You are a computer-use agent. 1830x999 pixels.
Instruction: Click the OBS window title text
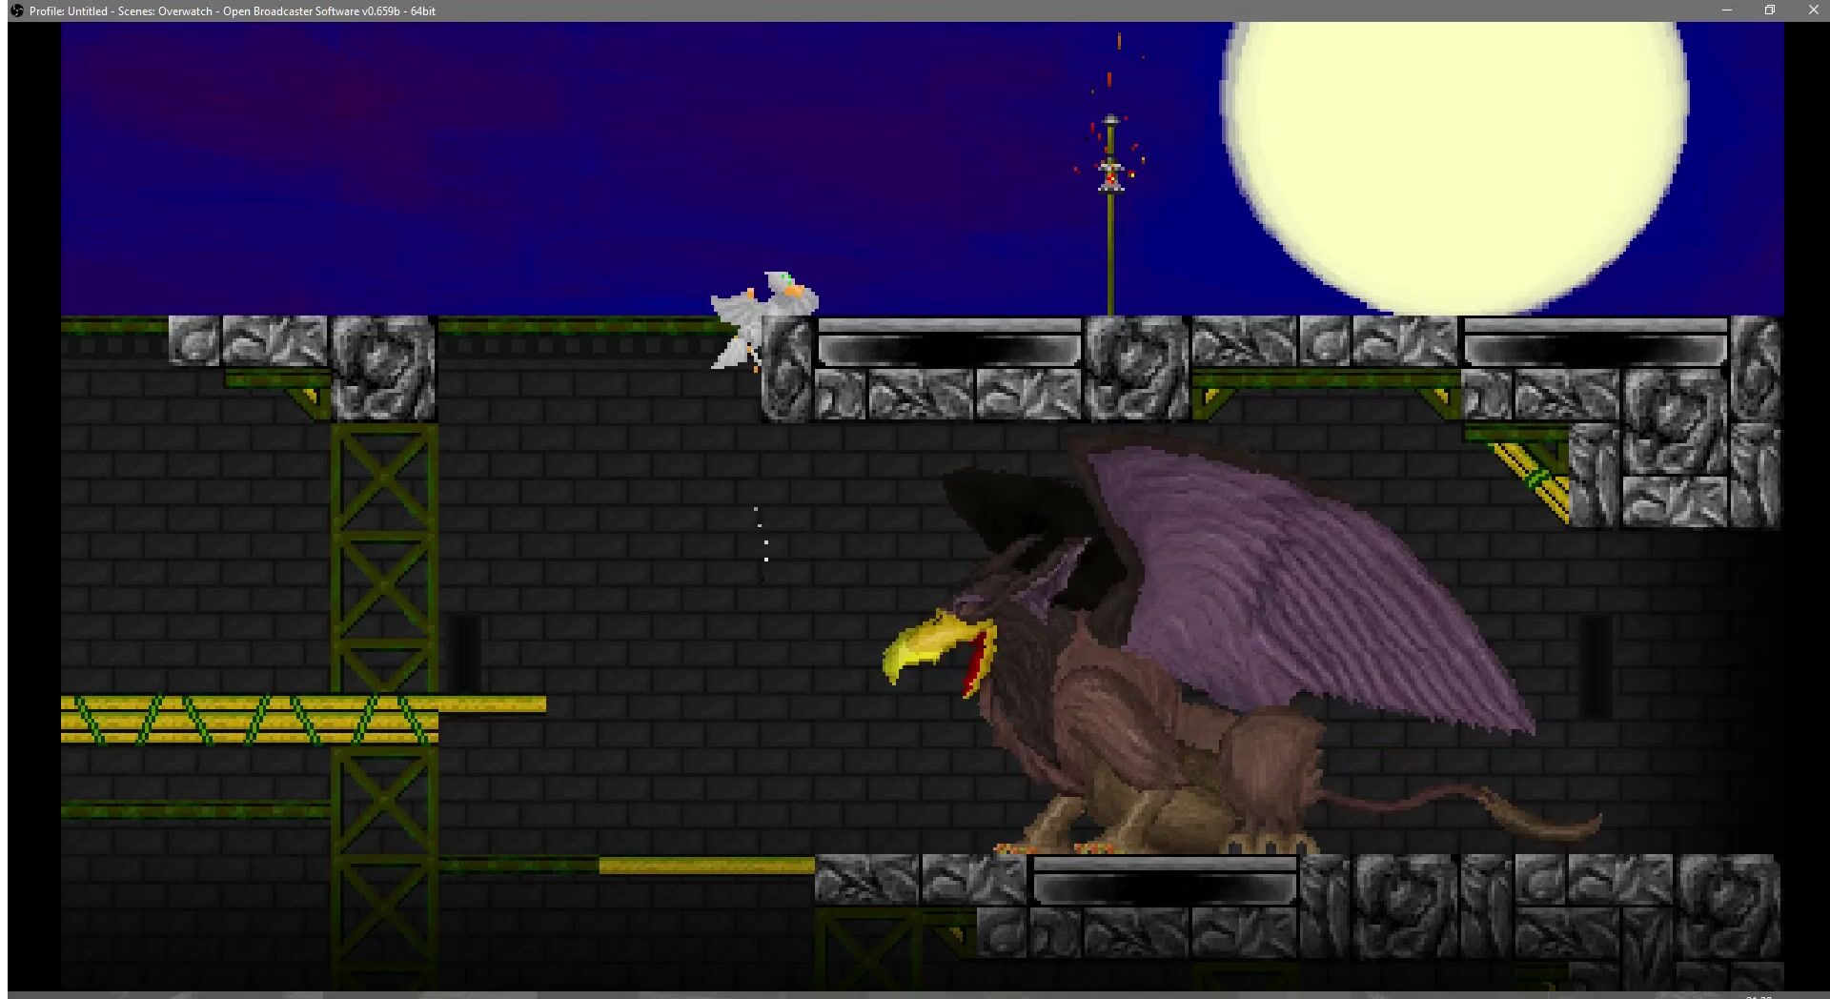pos(232,11)
